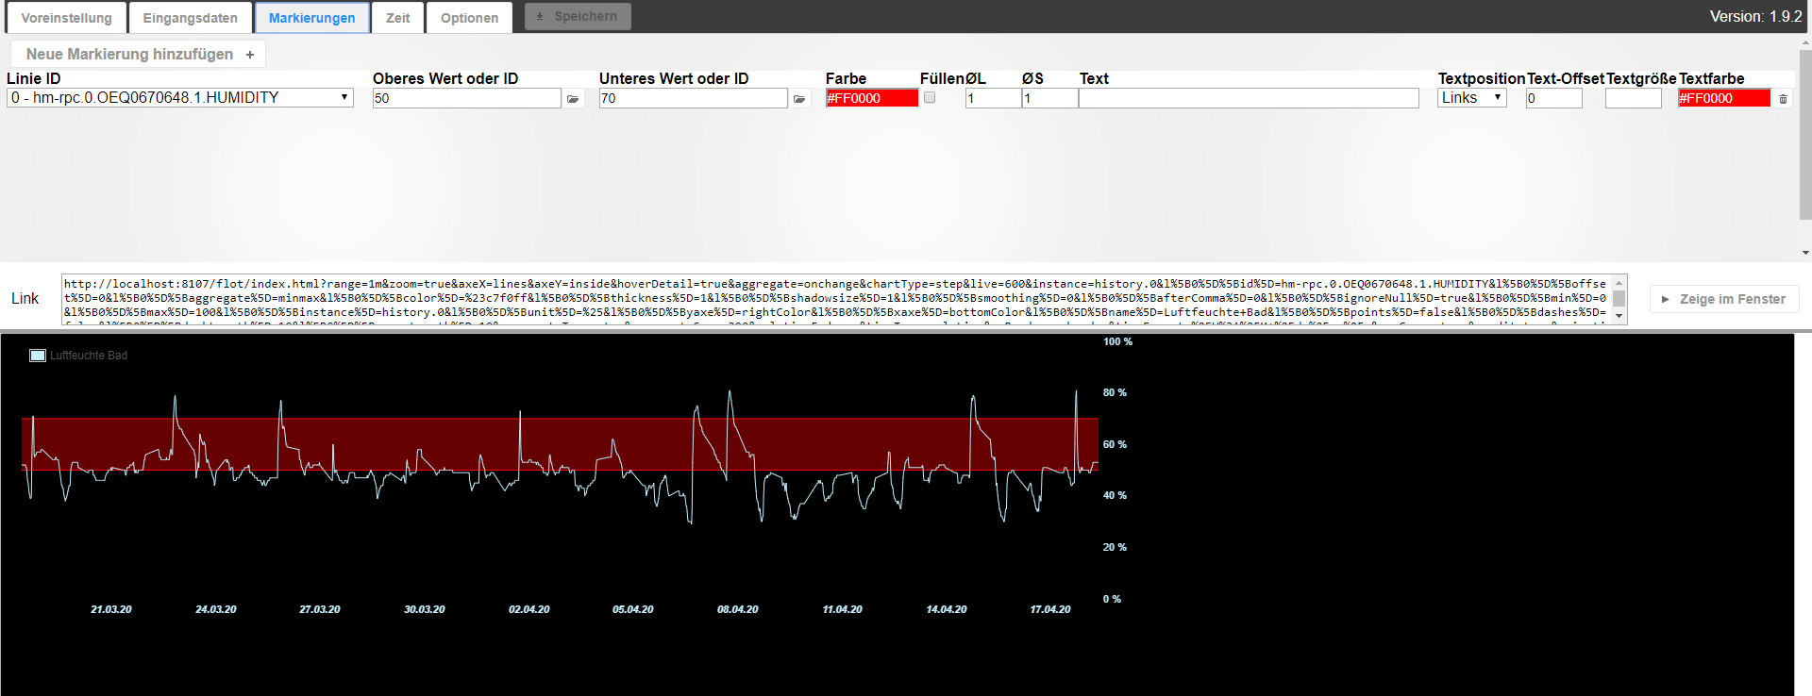The height and width of the screenshot is (696, 1812).
Task: Click the y-axis label 100 %
Action: (1117, 341)
